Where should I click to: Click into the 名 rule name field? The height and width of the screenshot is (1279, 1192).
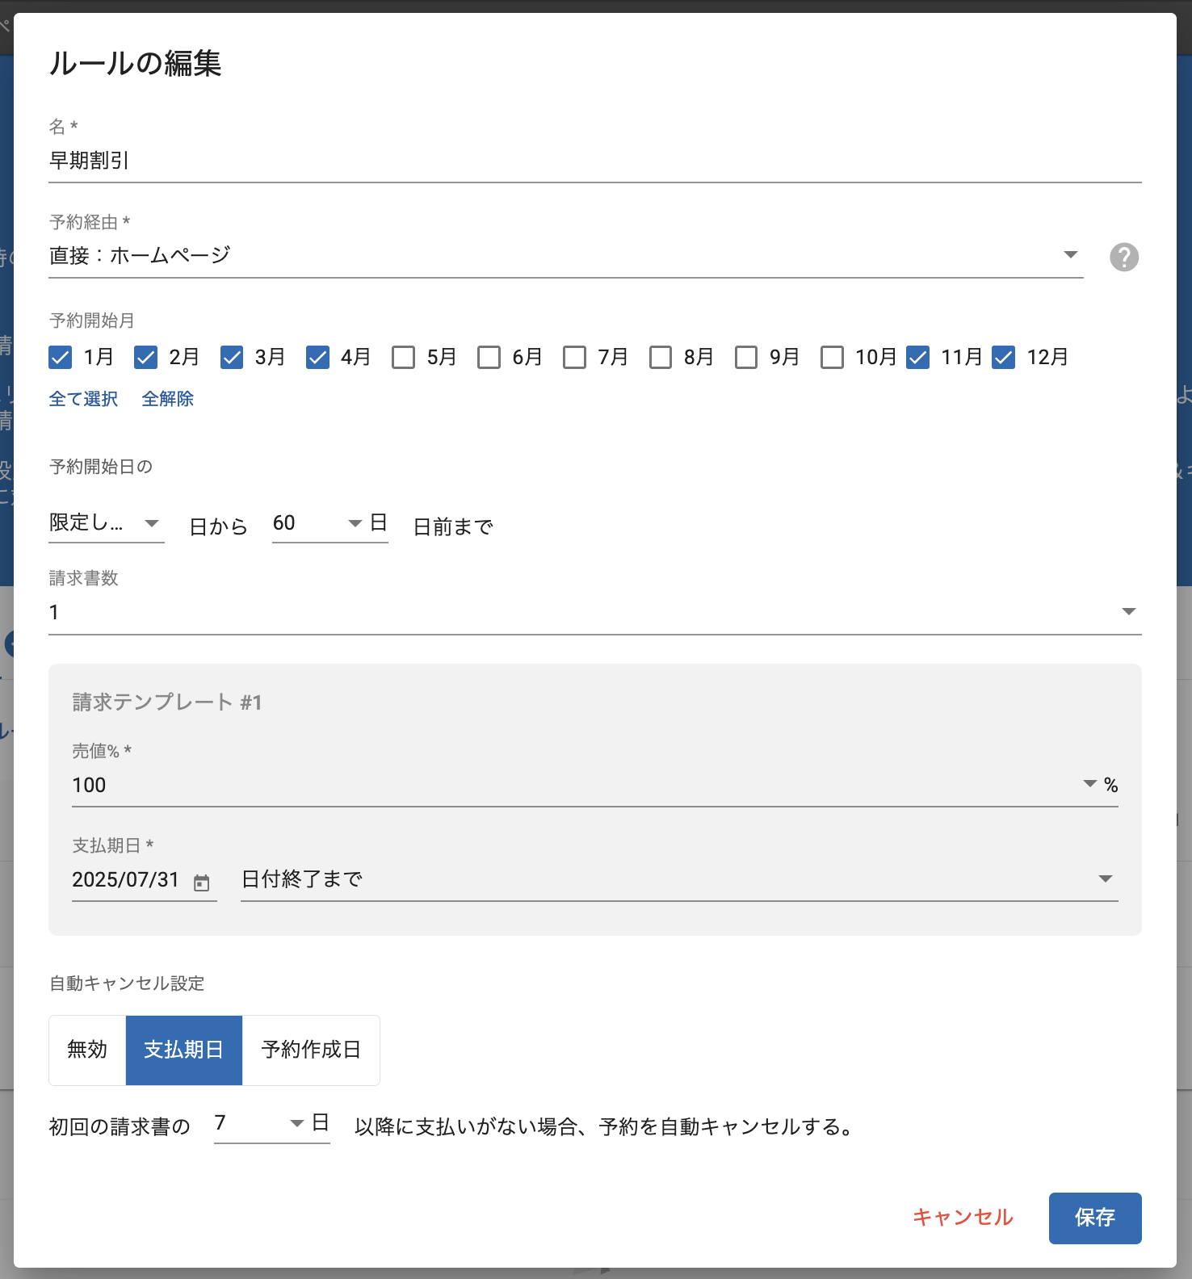(594, 161)
